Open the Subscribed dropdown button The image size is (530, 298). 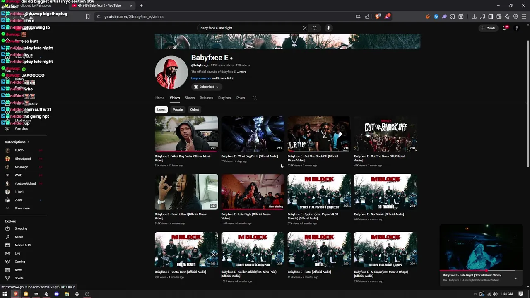coord(207,87)
